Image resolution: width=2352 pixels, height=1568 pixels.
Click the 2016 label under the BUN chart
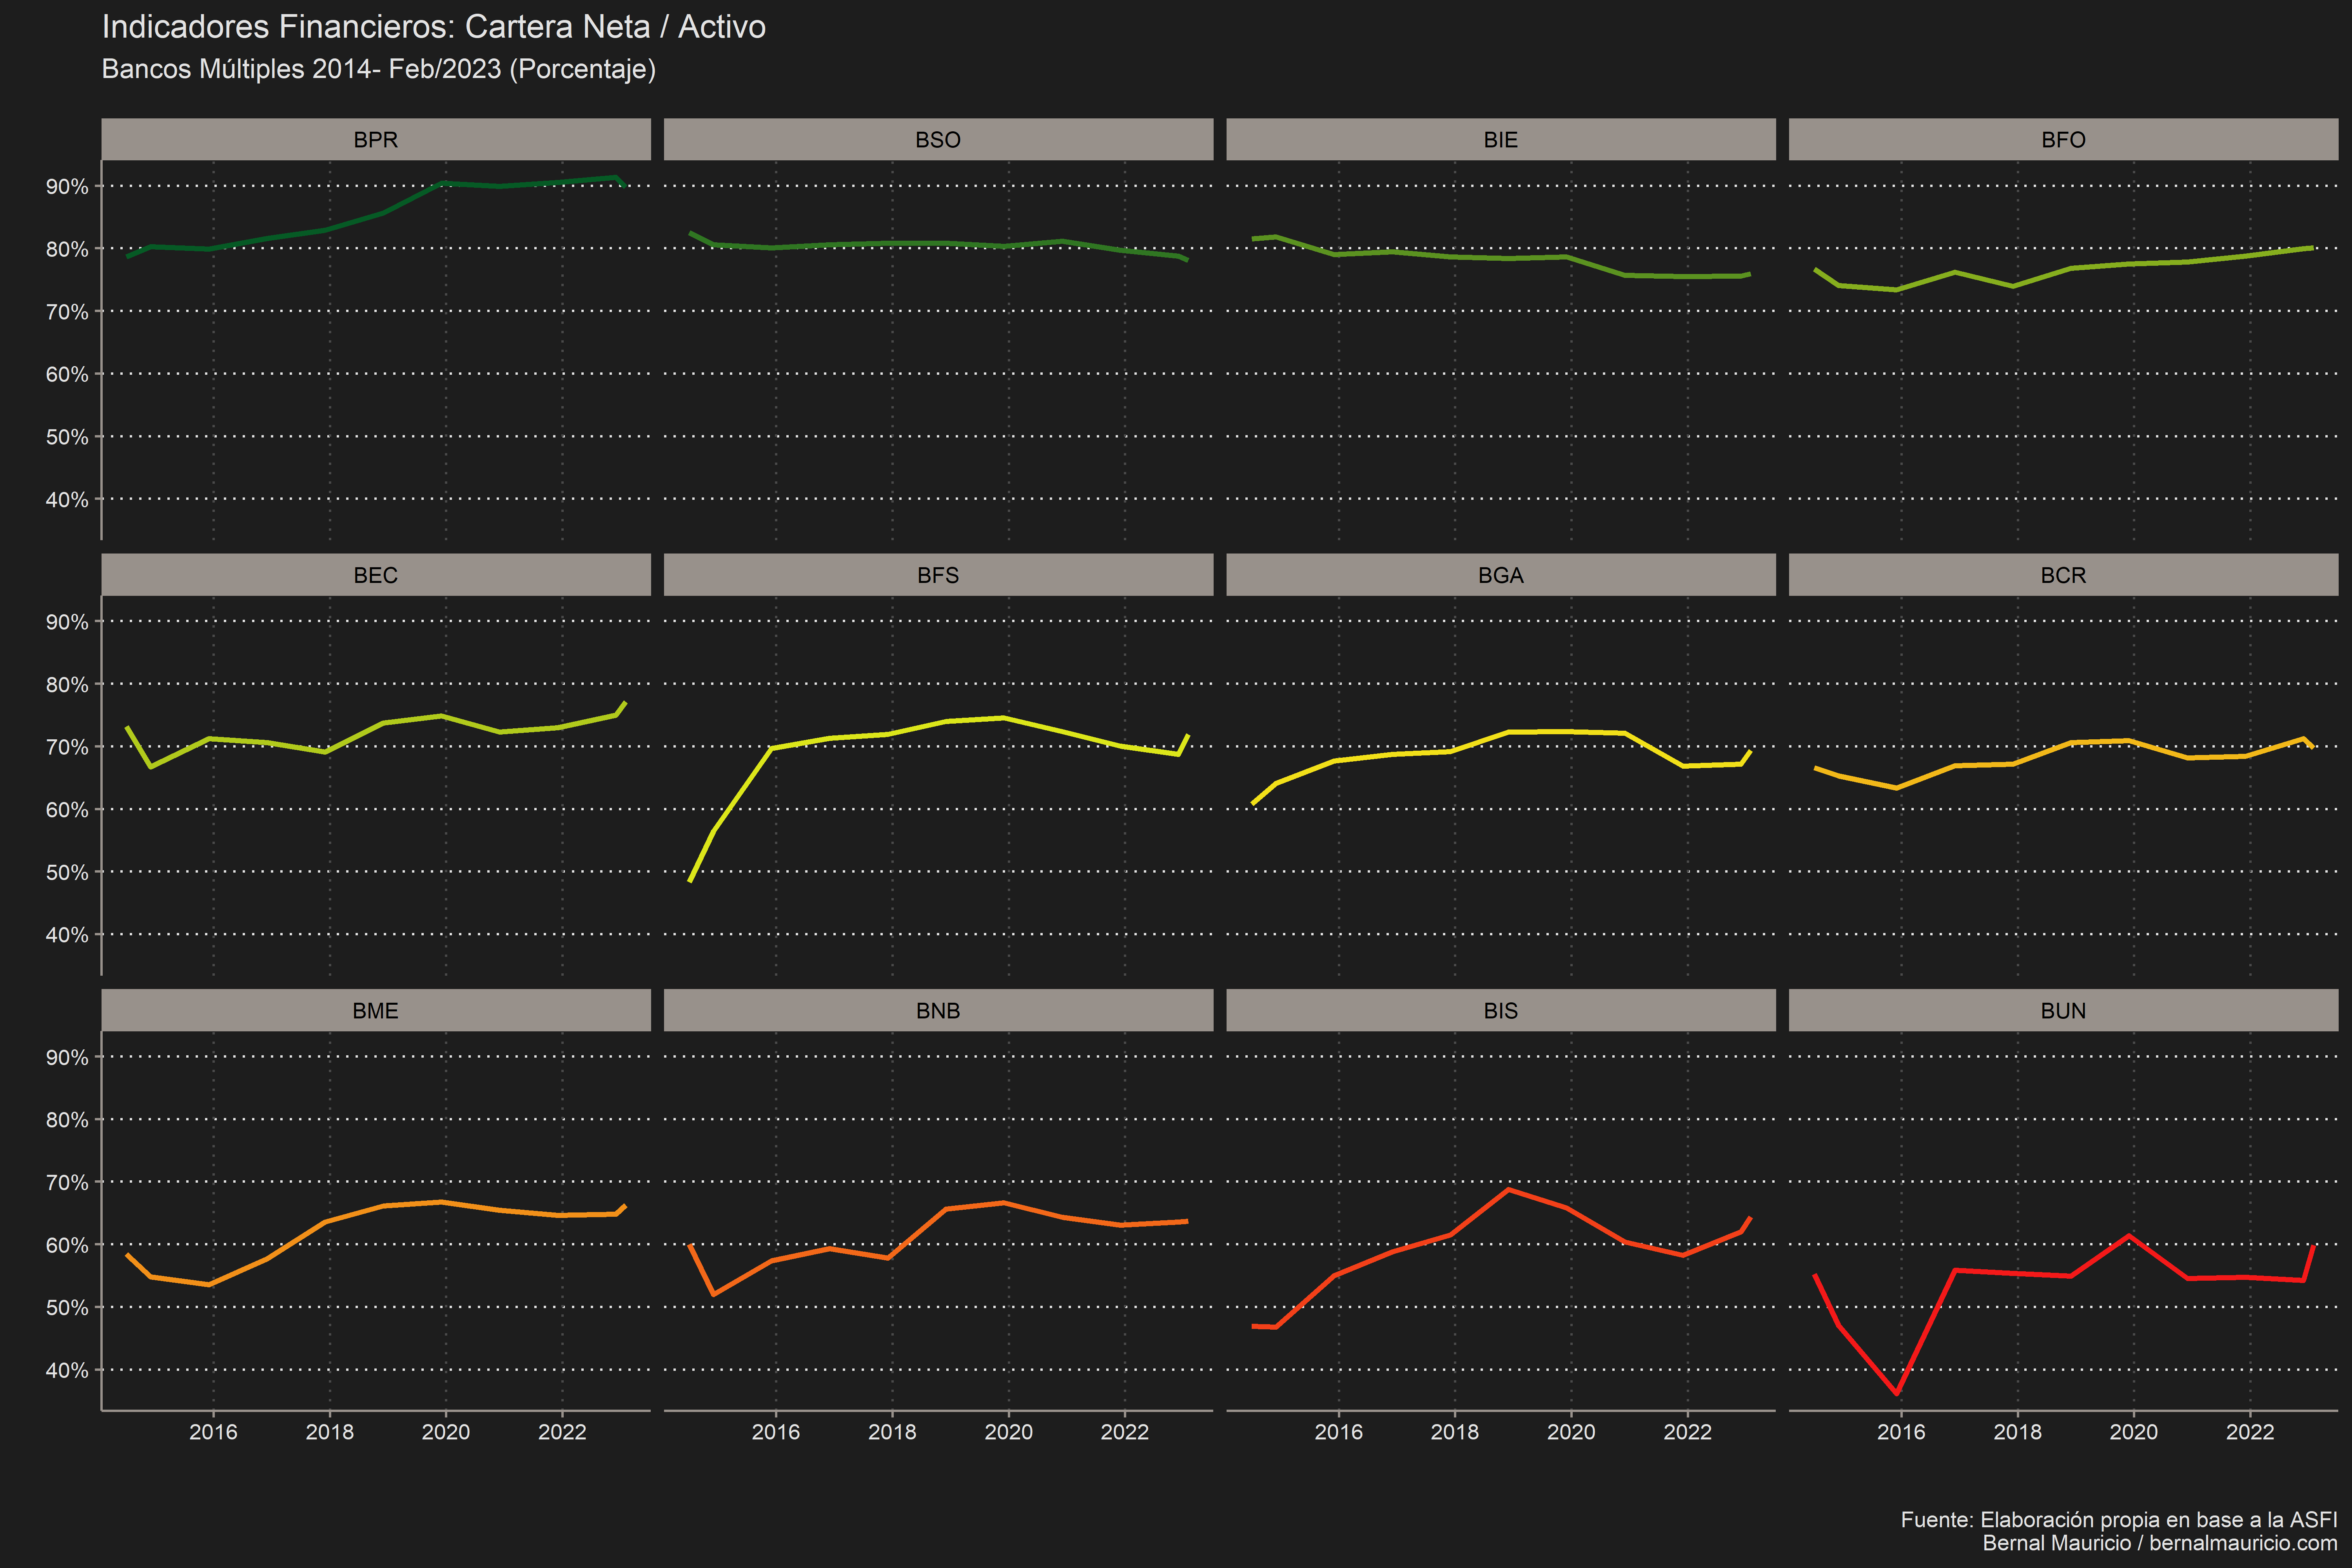coord(1901,1432)
